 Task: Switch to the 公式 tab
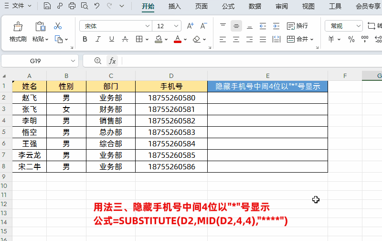pyautogui.click(x=228, y=6)
